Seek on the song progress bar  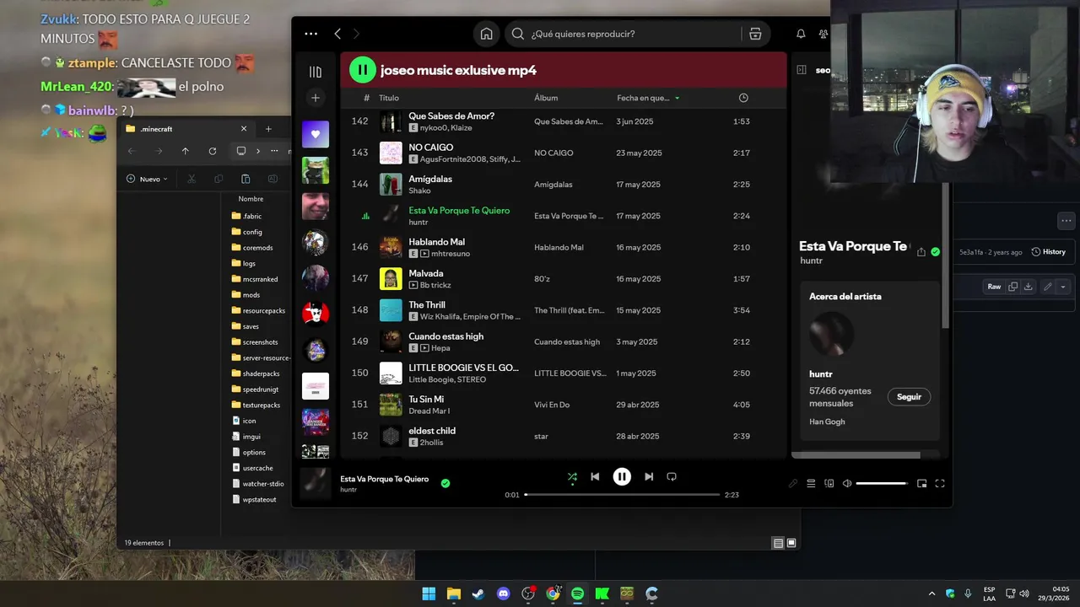pos(622,495)
